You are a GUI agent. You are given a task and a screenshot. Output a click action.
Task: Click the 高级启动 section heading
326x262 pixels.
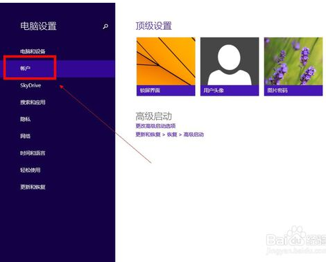154,116
